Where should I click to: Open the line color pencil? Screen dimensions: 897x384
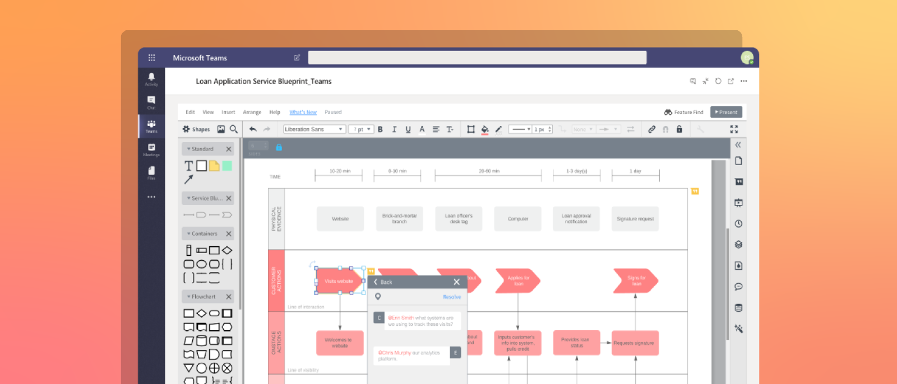click(x=498, y=129)
